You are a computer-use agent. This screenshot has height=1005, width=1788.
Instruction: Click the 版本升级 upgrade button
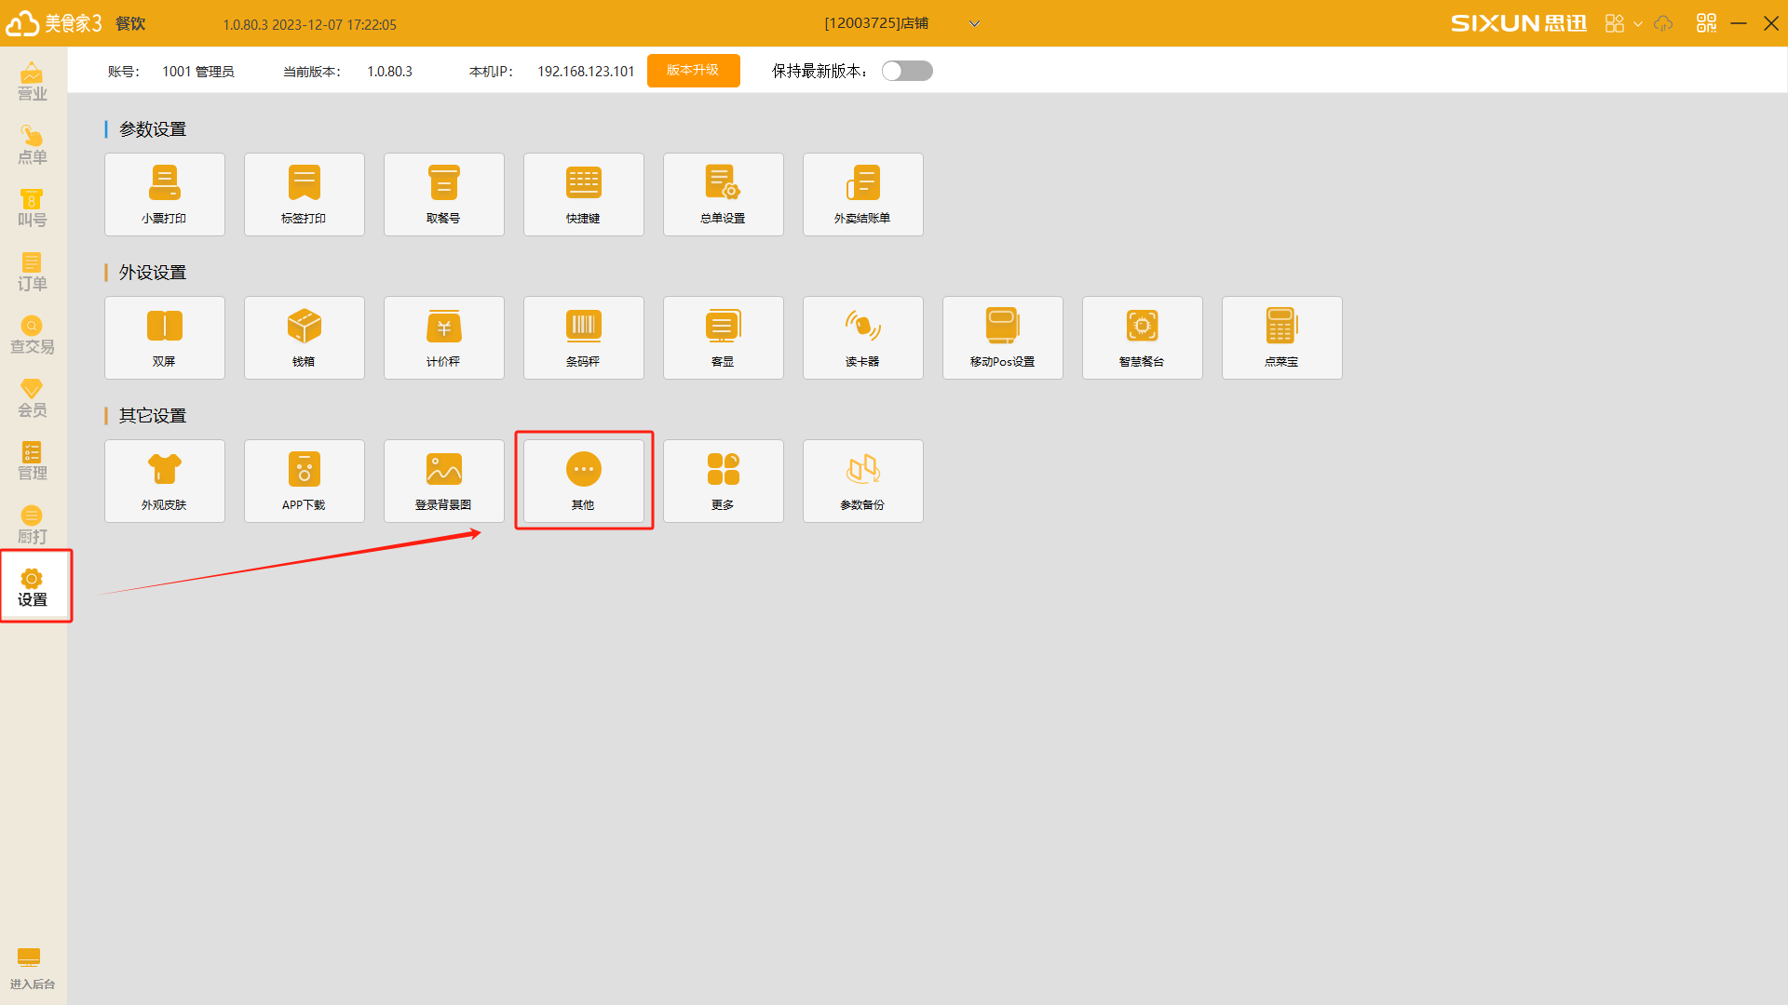(x=694, y=71)
